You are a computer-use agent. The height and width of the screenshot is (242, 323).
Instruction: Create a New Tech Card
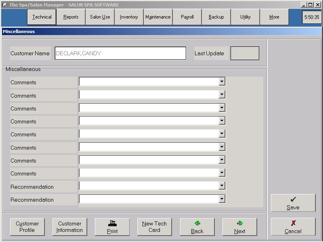[154, 227]
